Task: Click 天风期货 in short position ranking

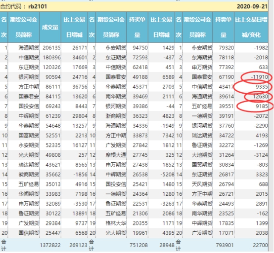Action: click(x=202, y=184)
